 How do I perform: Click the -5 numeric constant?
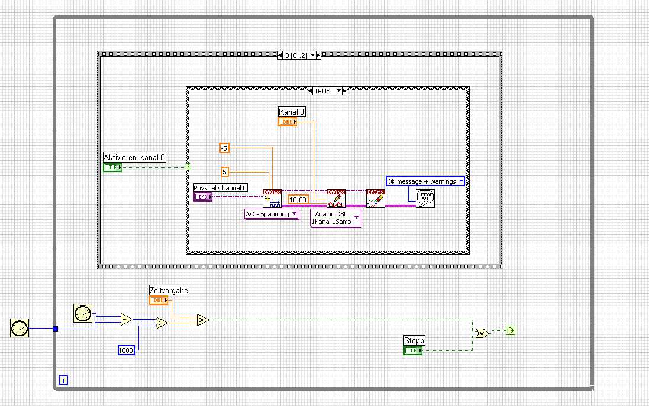224,148
